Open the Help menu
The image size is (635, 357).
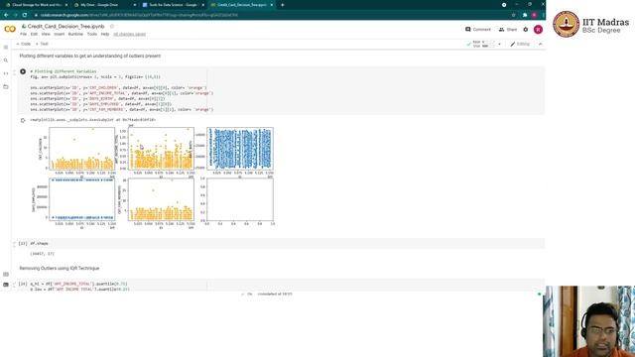coord(105,35)
